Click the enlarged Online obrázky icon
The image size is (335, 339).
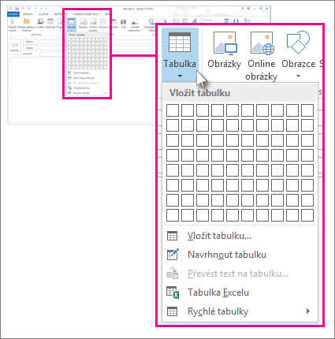[x=262, y=43]
